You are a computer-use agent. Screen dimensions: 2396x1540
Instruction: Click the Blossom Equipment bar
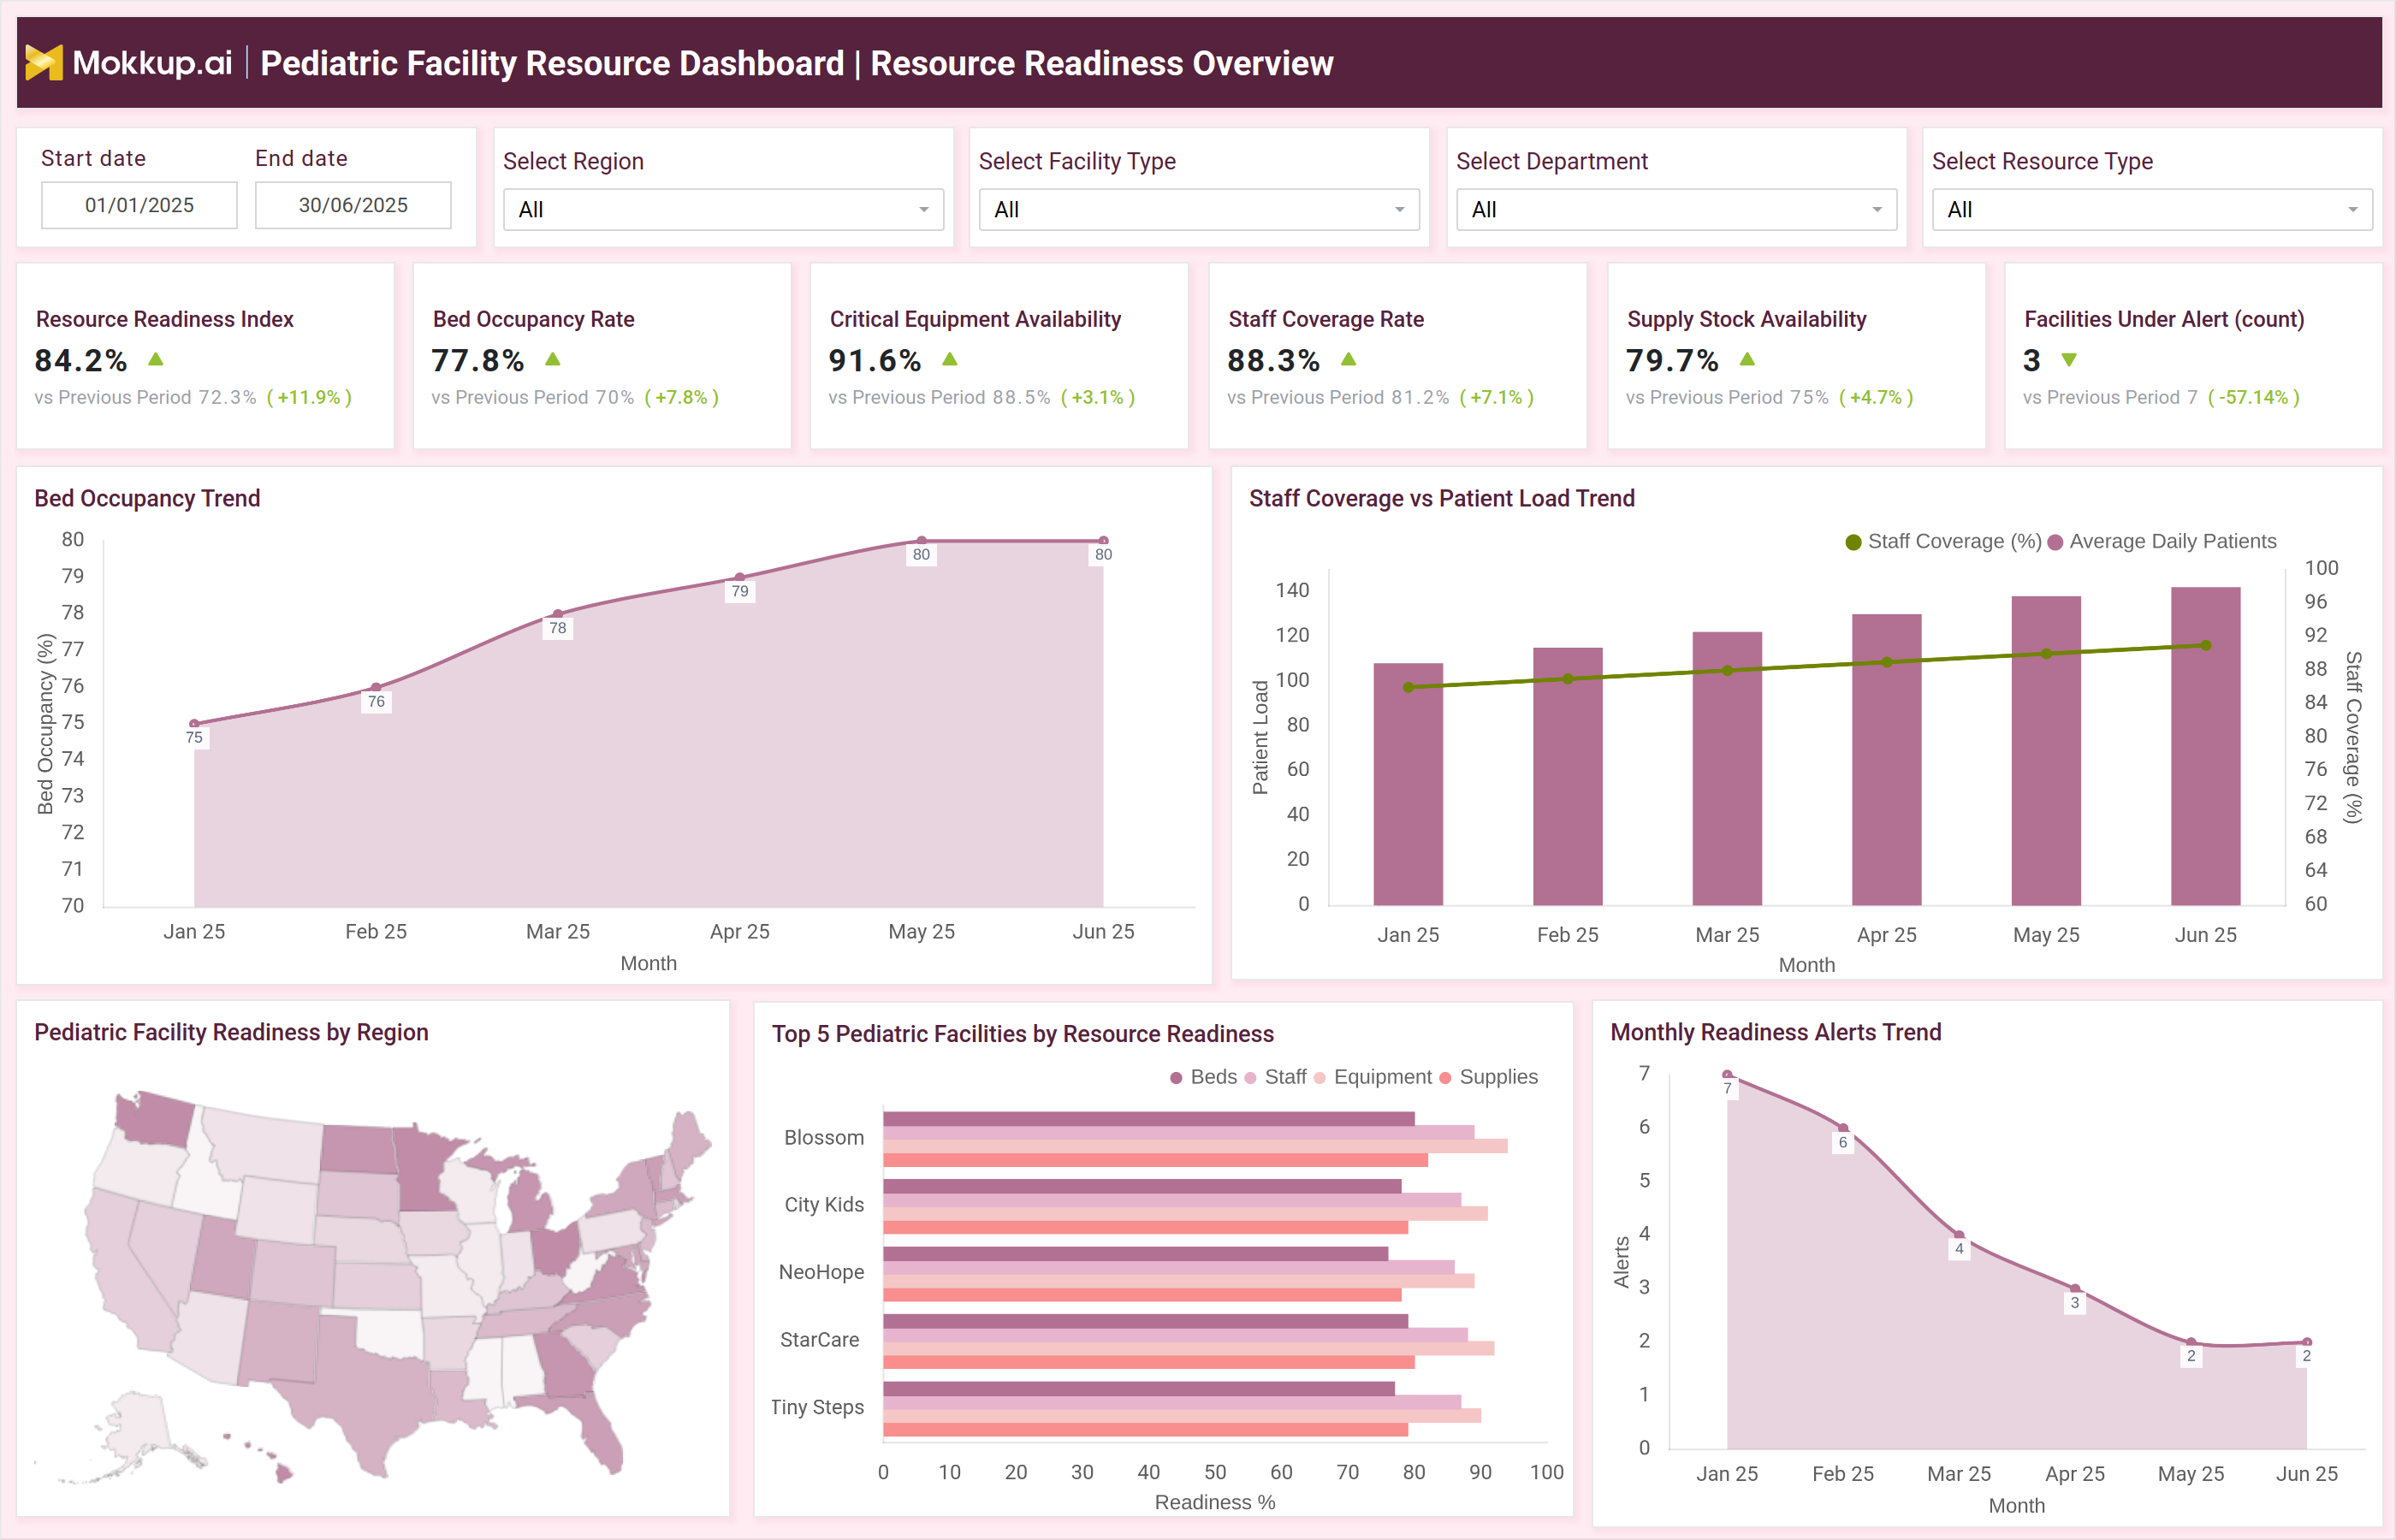[1196, 1146]
